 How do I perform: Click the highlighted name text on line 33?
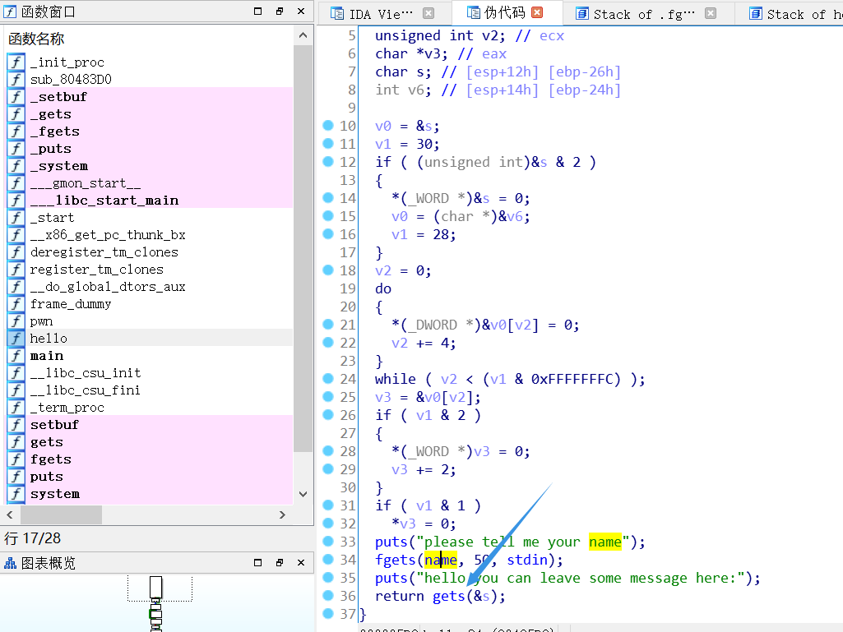605,542
